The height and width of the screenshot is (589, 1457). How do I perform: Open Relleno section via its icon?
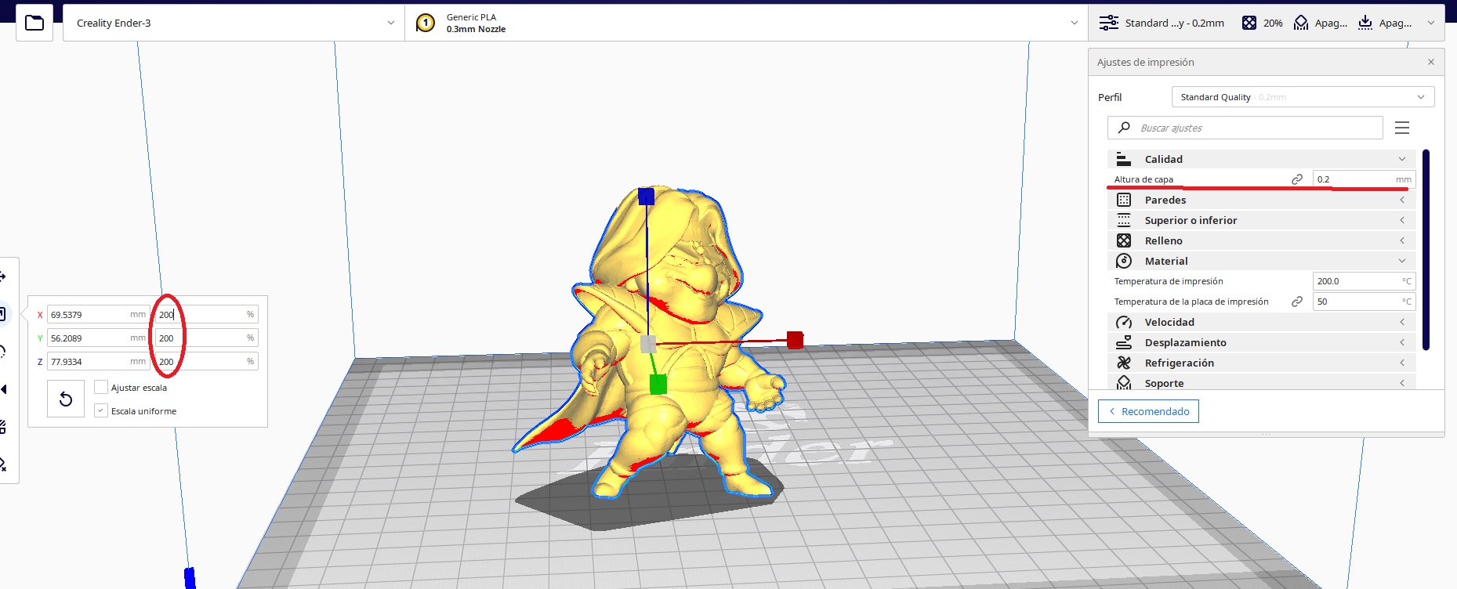1124,240
